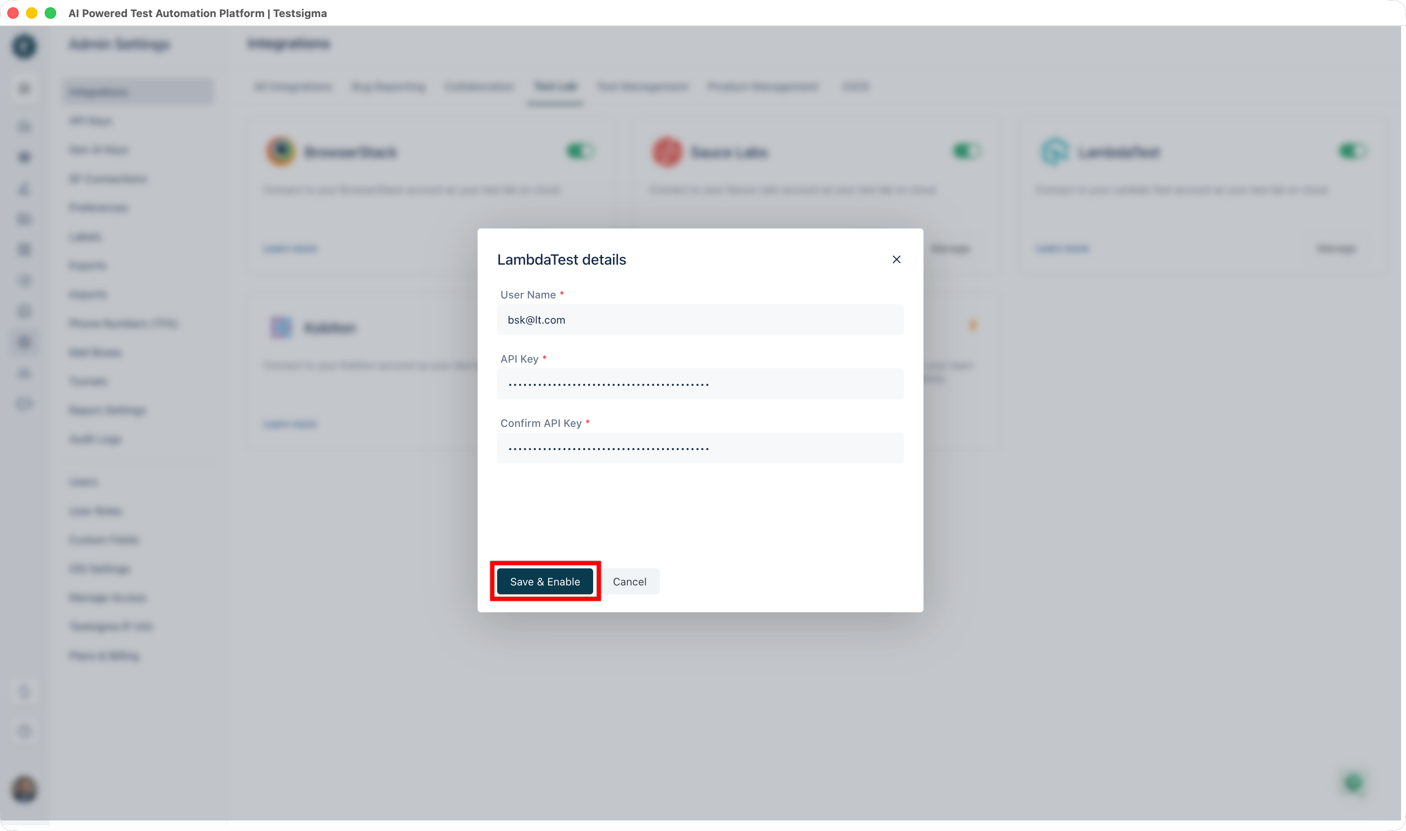Click inside the User Name input field
Image resolution: width=1406 pixels, height=831 pixels.
coord(700,320)
